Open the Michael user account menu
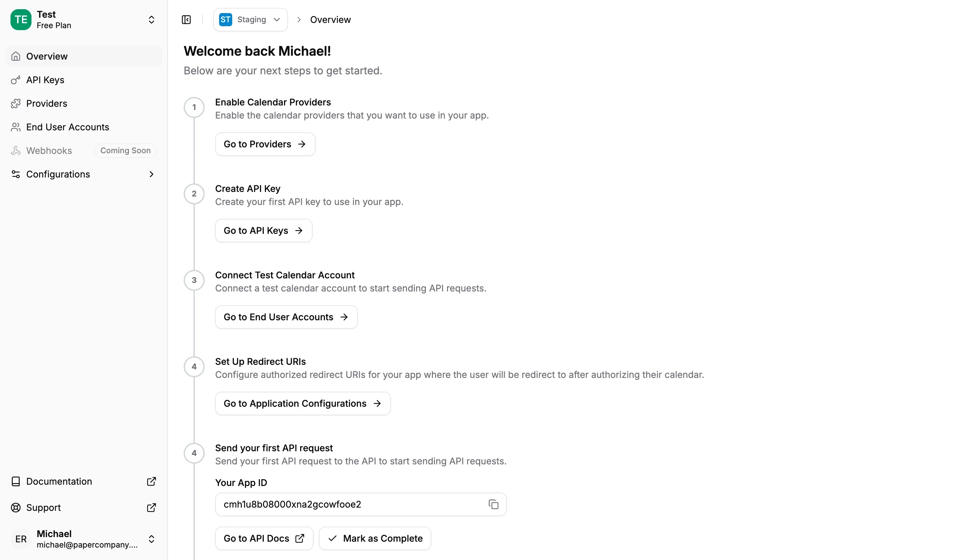The width and height of the screenshot is (980, 560). 151,539
